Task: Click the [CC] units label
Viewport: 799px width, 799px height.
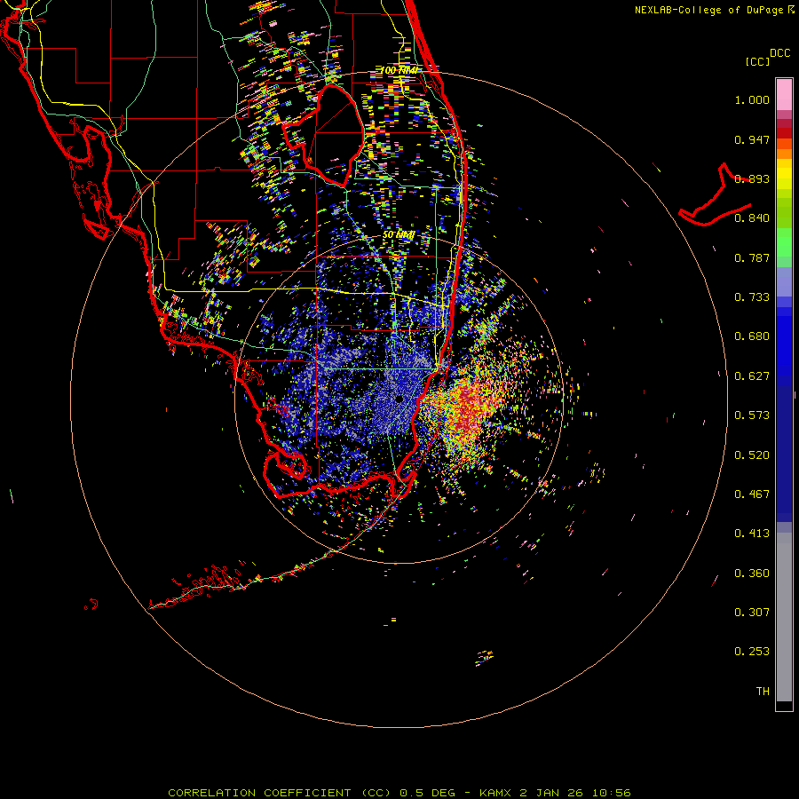Action: (x=758, y=61)
